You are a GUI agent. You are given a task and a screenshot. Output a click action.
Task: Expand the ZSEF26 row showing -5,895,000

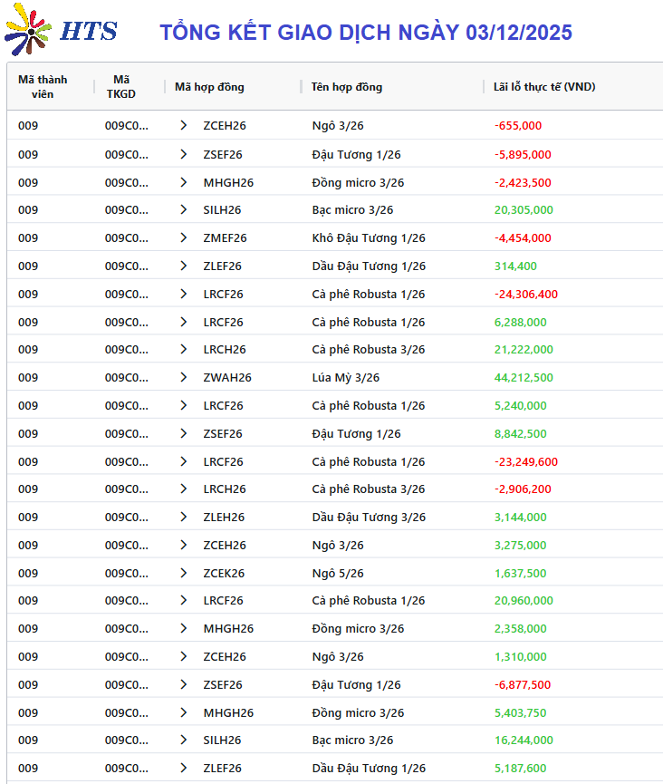(184, 154)
